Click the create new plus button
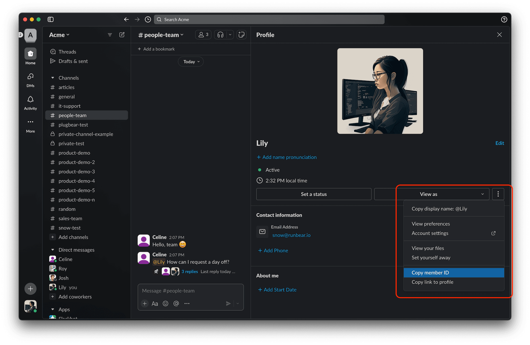This screenshot has width=530, height=345. (30, 289)
